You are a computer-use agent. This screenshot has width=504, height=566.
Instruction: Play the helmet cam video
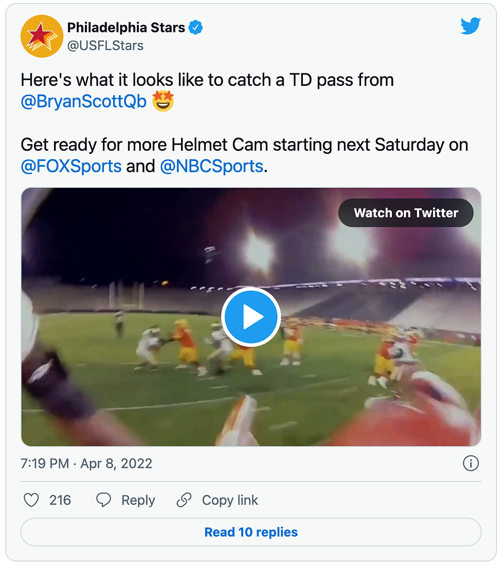pyautogui.click(x=251, y=317)
